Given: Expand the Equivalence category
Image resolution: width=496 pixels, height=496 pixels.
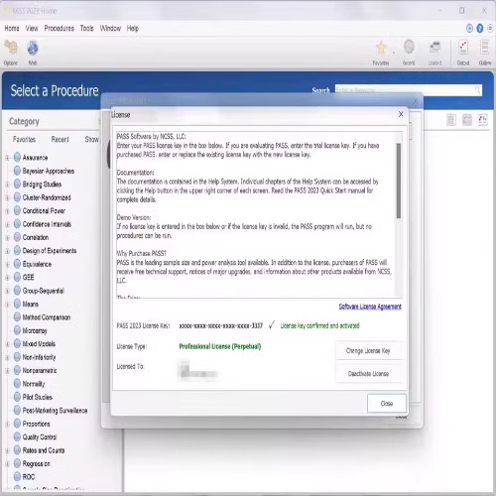Looking at the screenshot, I should click(x=7, y=264).
